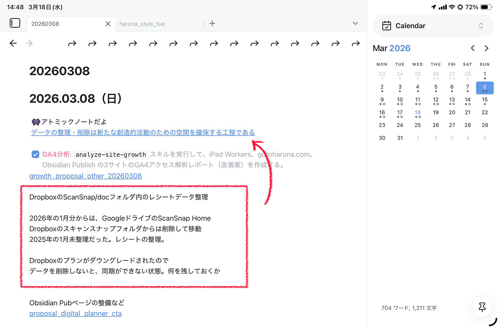Select day 30 in calendar
This screenshot has height=328, width=499.
pos(382,138)
